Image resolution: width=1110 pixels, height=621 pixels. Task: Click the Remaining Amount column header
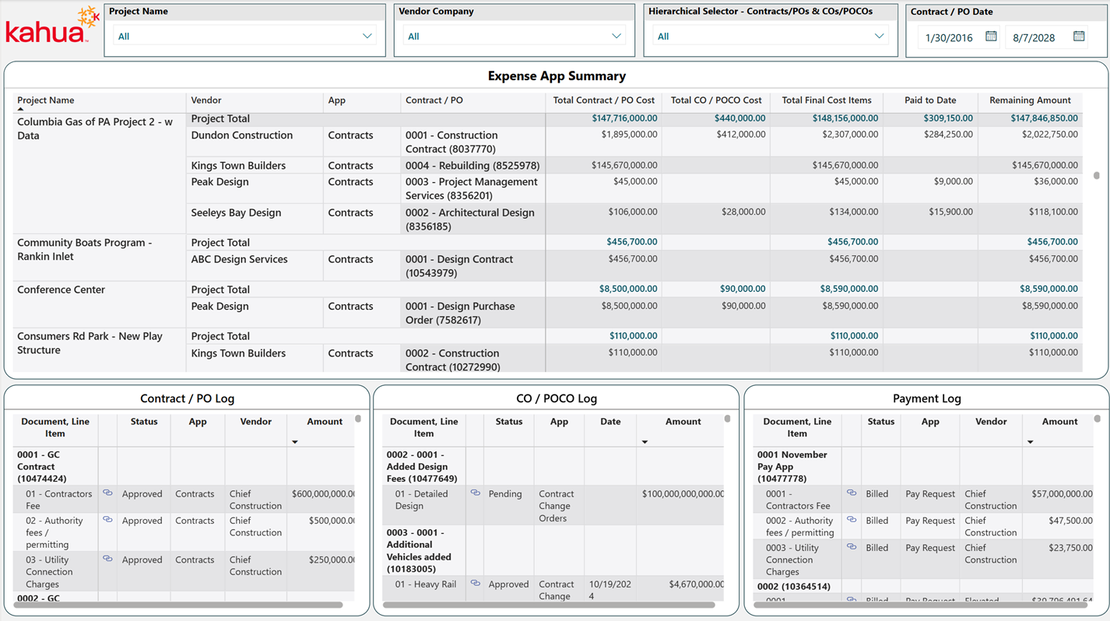(1030, 100)
